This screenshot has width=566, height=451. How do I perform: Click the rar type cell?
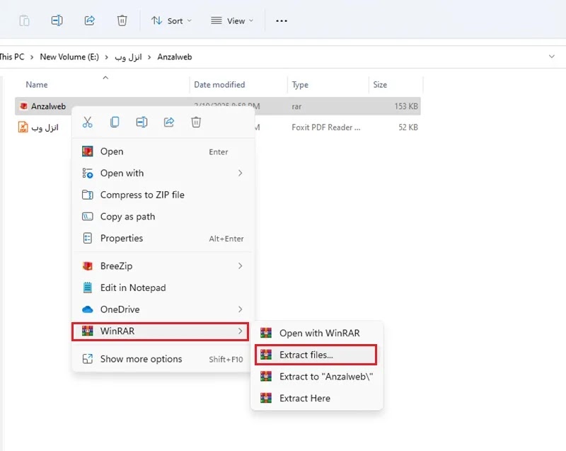point(296,106)
